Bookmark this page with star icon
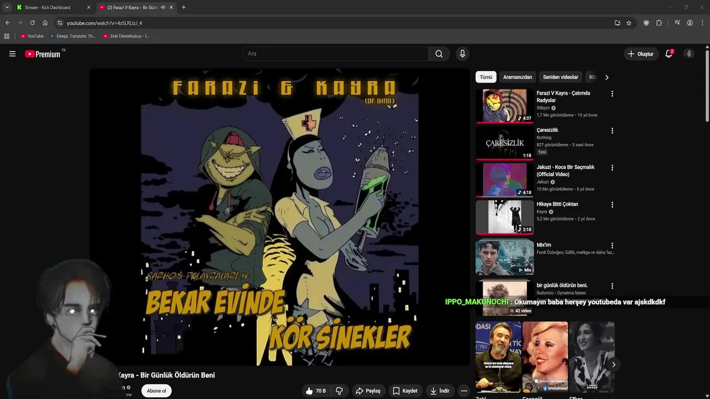The image size is (710, 399). coord(628,23)
